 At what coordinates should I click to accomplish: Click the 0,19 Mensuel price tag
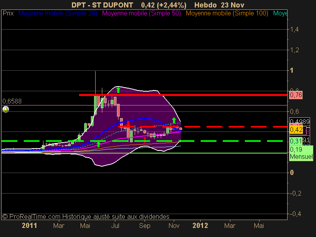click(x=301, y=153)
